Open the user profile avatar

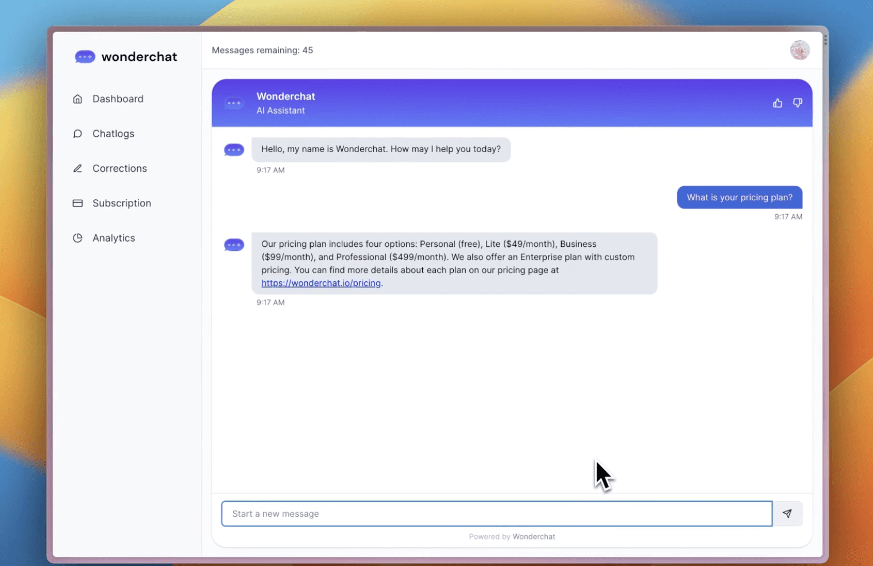(800, 50)
